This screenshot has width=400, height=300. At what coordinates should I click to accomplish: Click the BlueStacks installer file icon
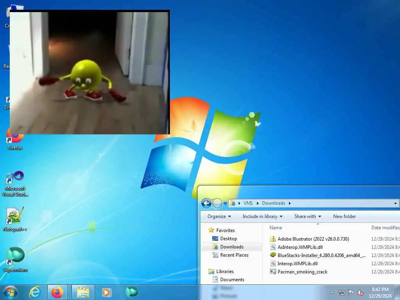click(273, 255)
